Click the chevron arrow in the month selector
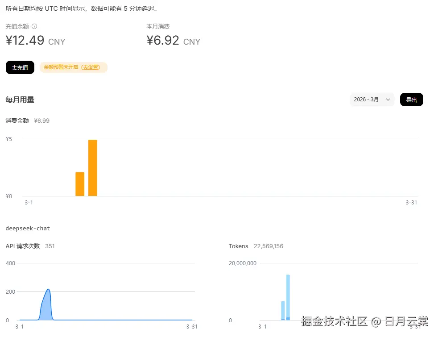This screenshot has height=337, width=438. click(x=388, y=100)
